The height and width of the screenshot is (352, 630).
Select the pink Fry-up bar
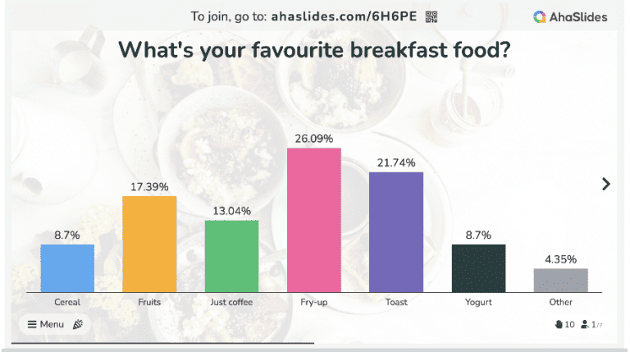(x=313, y=220)
